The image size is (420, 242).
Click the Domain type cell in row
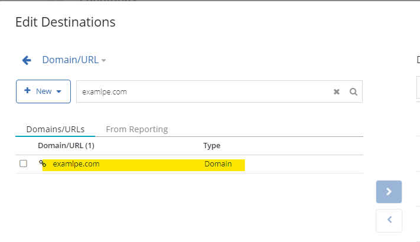pyautogui.click(x=218, y=164)
